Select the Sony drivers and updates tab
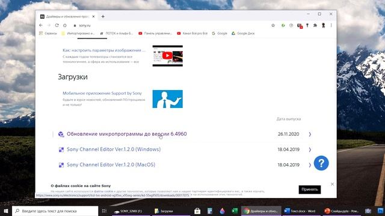The image size is (385, 216). point(67,16)
